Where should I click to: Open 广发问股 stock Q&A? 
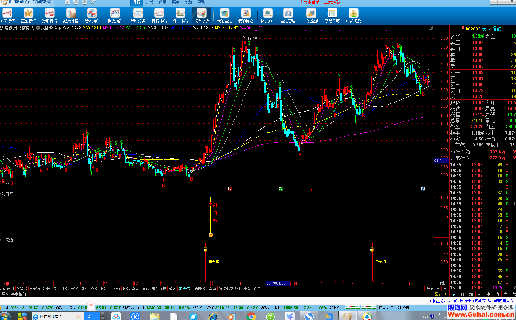click(353, 16)
